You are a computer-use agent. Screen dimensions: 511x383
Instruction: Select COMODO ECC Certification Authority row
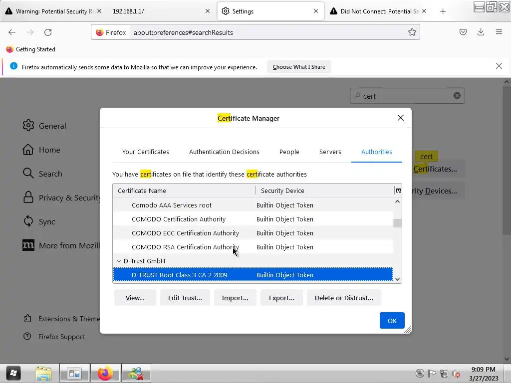click(253, 233)
